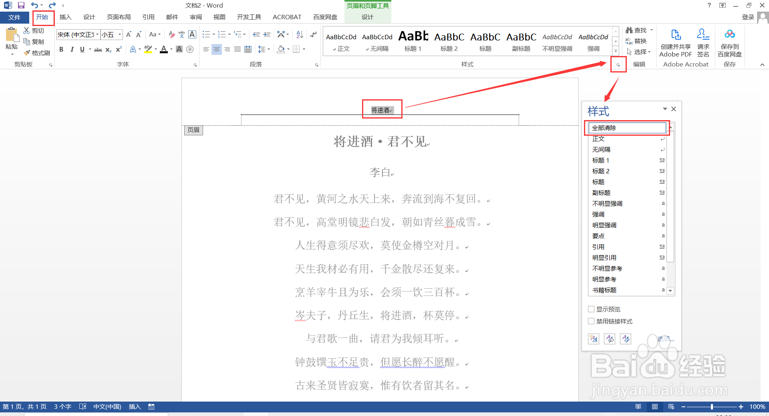
Task: Toggle italic formatting
Action: pyautogui.click(x=72, y=49)
